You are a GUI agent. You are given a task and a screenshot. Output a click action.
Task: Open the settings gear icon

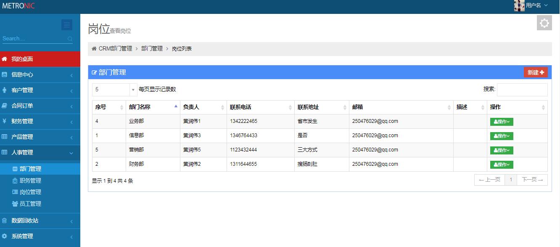tap(544, 23)
